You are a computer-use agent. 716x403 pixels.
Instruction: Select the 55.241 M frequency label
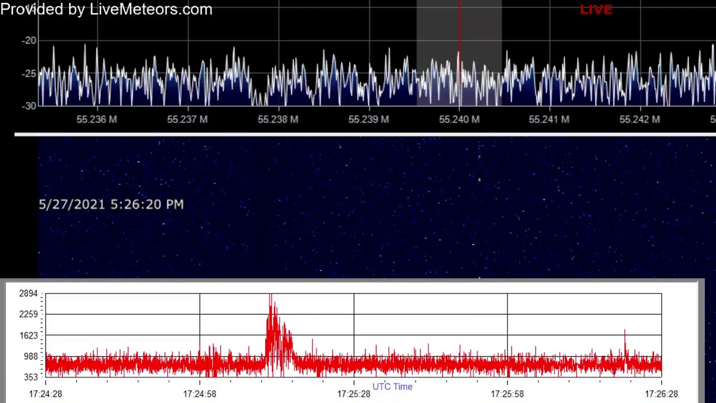pyautogui.click(x=549, y=119)
